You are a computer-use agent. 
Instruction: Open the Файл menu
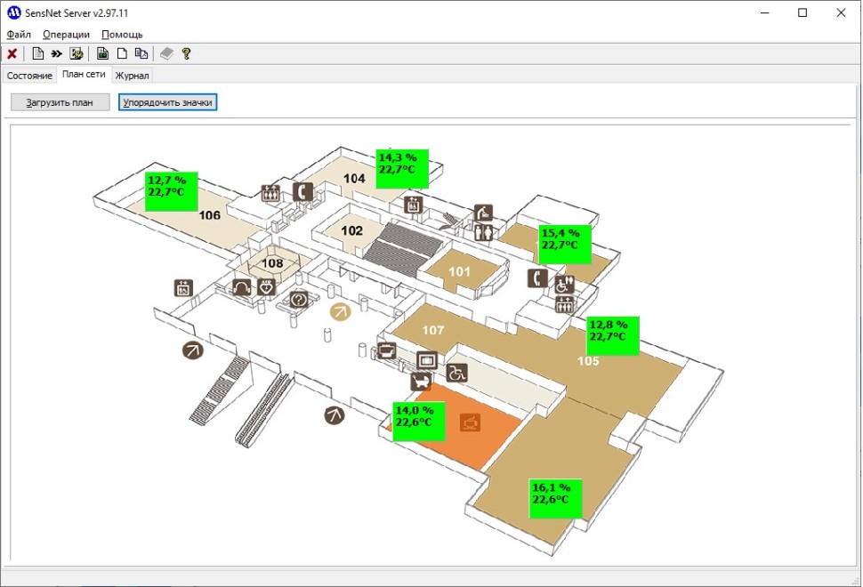19,34
